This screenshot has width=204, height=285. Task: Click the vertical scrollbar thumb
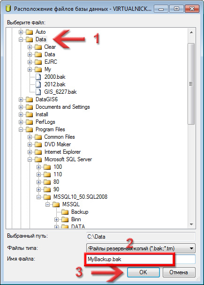[191, 84]
